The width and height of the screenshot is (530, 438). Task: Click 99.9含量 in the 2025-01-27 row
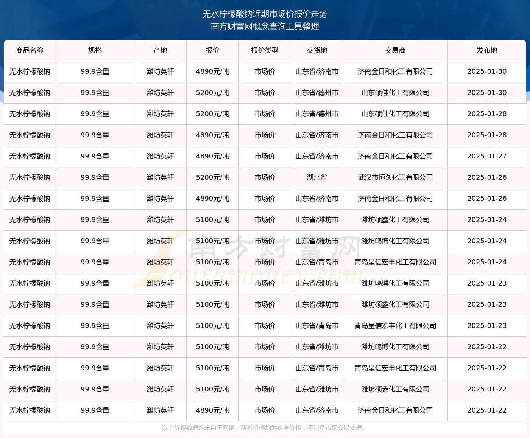tap(95, 156)
